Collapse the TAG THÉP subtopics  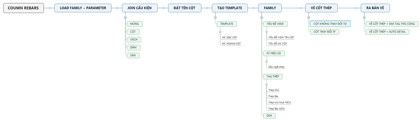click(267, 85)
